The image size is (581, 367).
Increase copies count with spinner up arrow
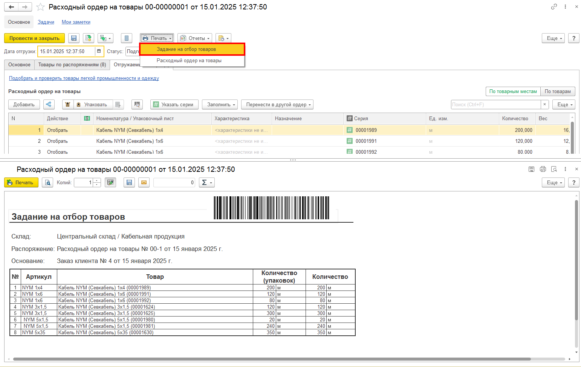click(x=97, y=180)
